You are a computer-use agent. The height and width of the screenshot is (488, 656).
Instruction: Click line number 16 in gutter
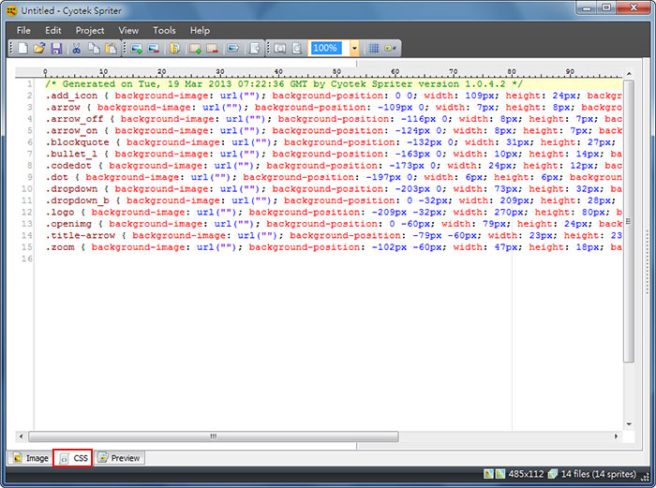27,259
